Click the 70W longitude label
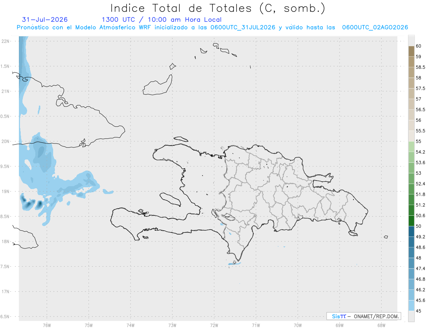 click(298, 325)
